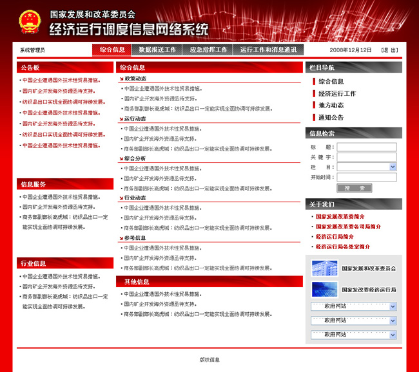Open 综合分析 item 中国企业遭遇国外技术性贸易措施
Screen dimensions: 419x372
(163, 169)
